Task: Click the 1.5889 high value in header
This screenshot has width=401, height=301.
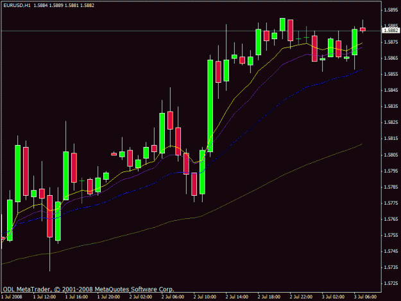Action: pyautogui.click(x=56, y=5)
